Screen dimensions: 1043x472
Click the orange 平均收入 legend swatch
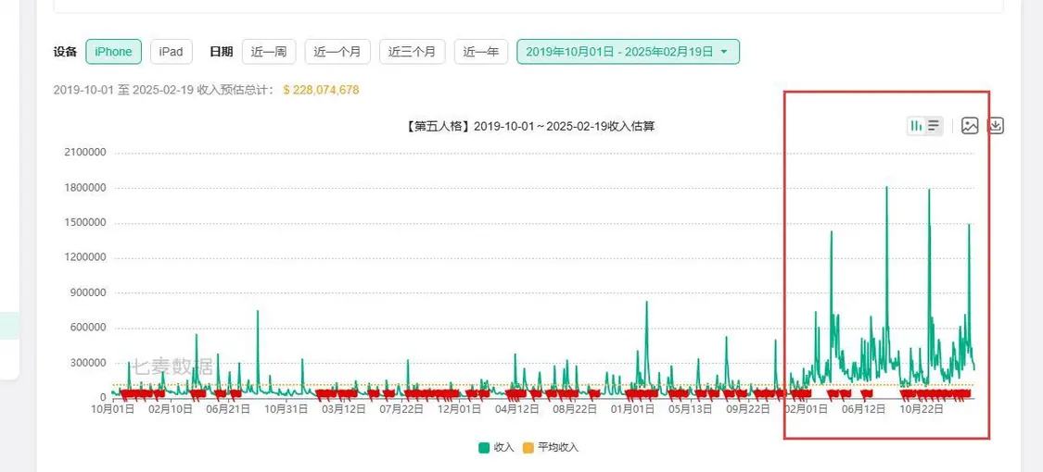pyautogui.click(x=528, y=448)
